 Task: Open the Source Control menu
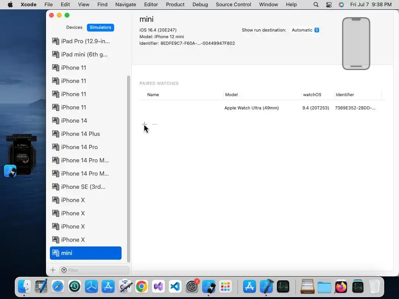tap(233, 5)
